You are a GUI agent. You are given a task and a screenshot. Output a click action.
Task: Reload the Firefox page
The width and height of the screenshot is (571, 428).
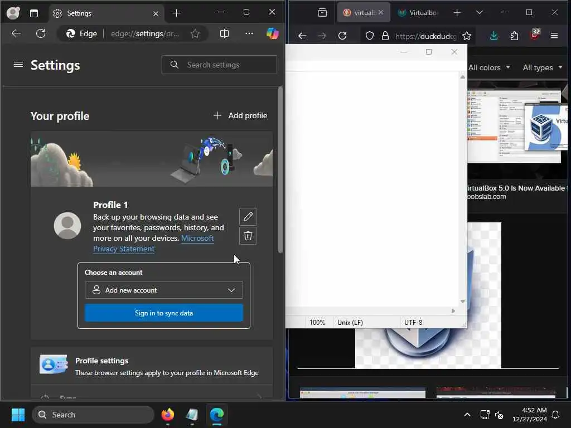(x=342, y=36)
